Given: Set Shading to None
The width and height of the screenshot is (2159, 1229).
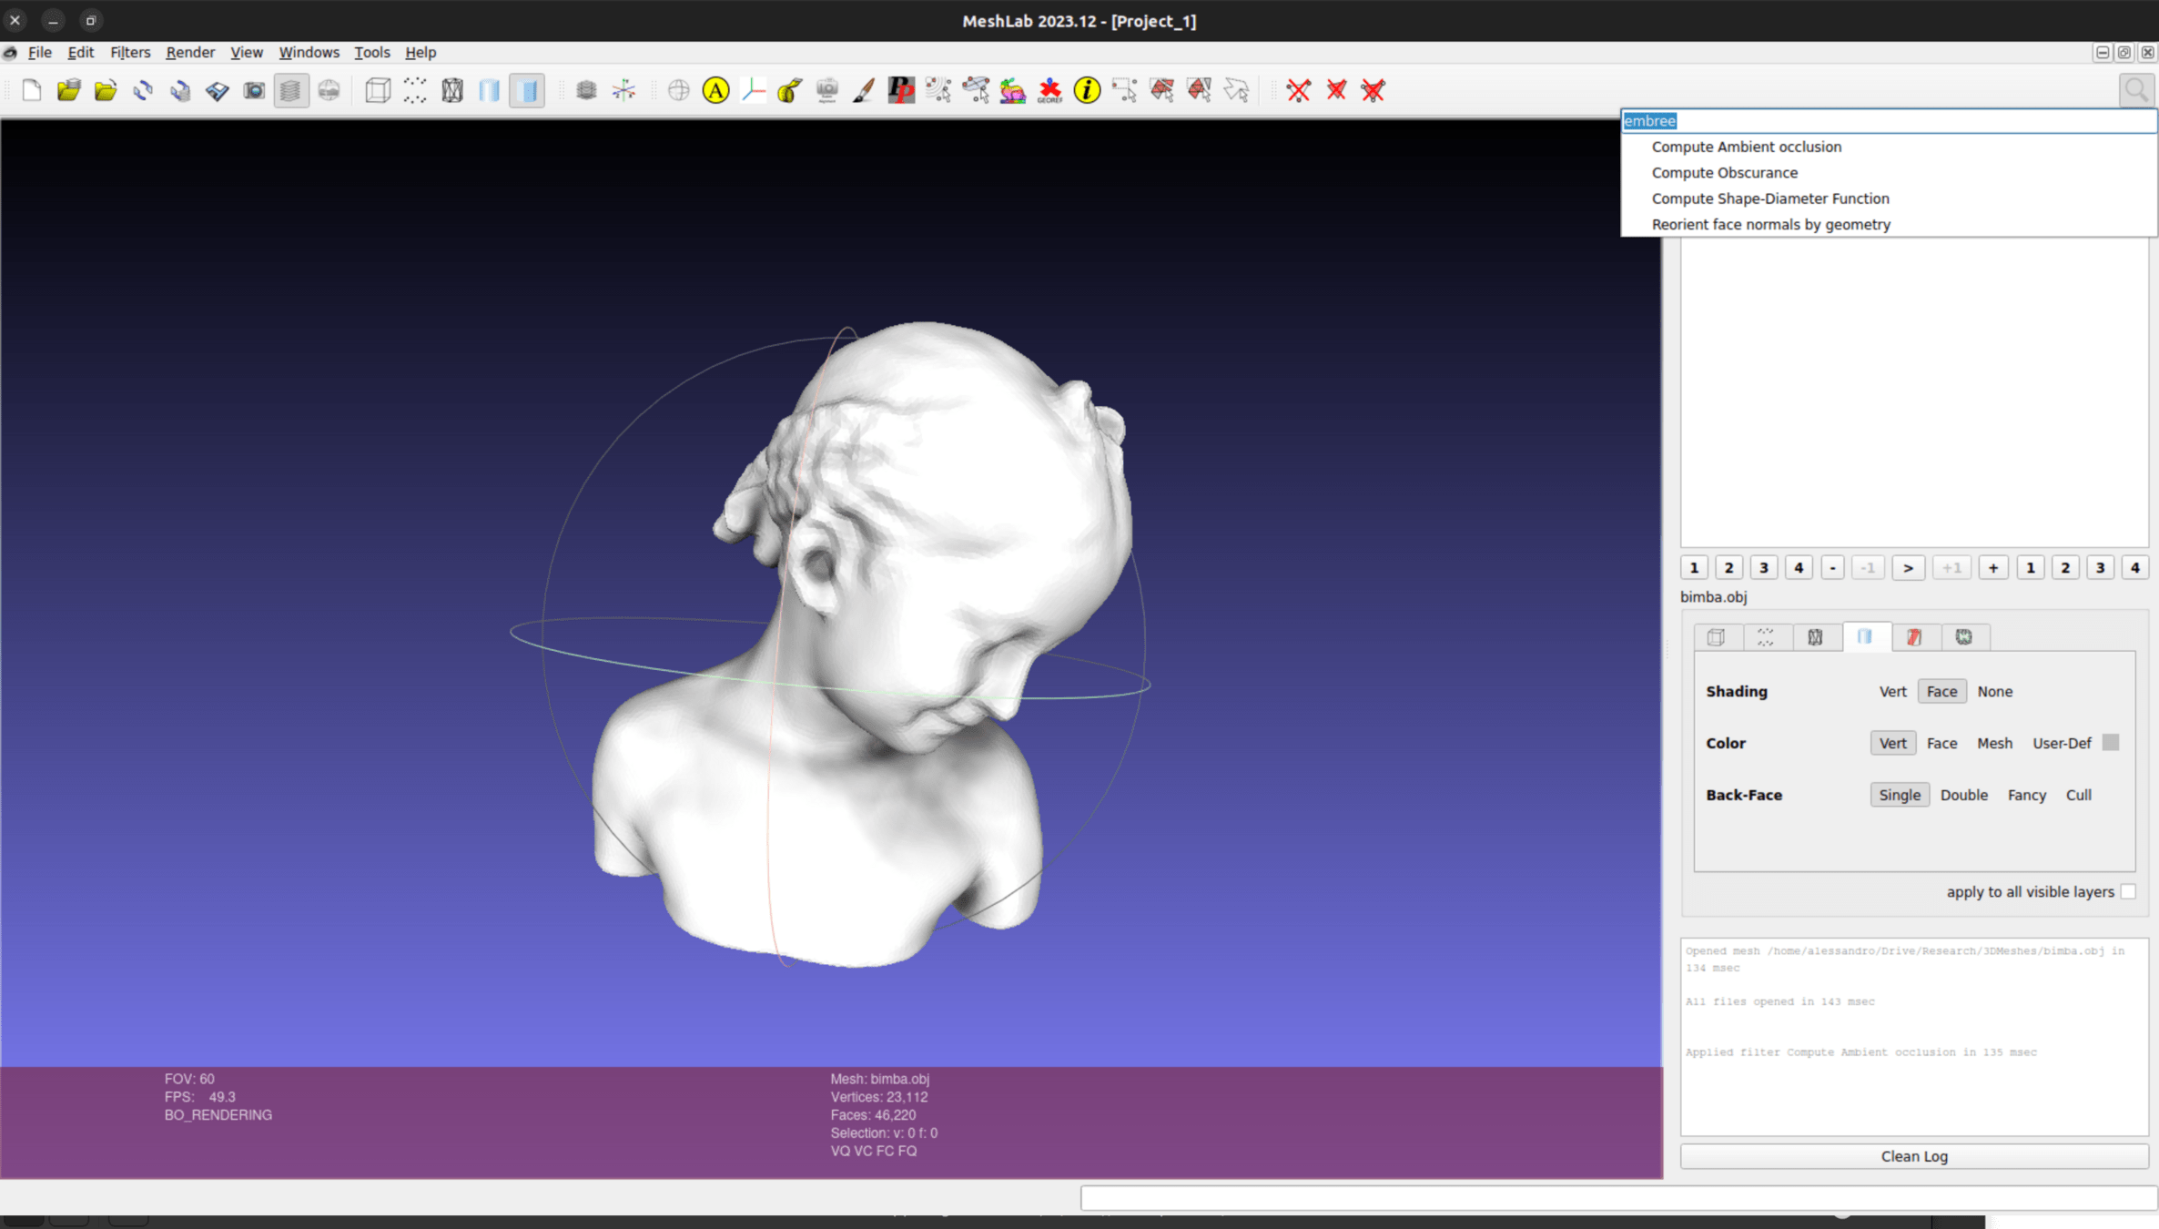Looking at the screenshot, I should (1994, 691).
